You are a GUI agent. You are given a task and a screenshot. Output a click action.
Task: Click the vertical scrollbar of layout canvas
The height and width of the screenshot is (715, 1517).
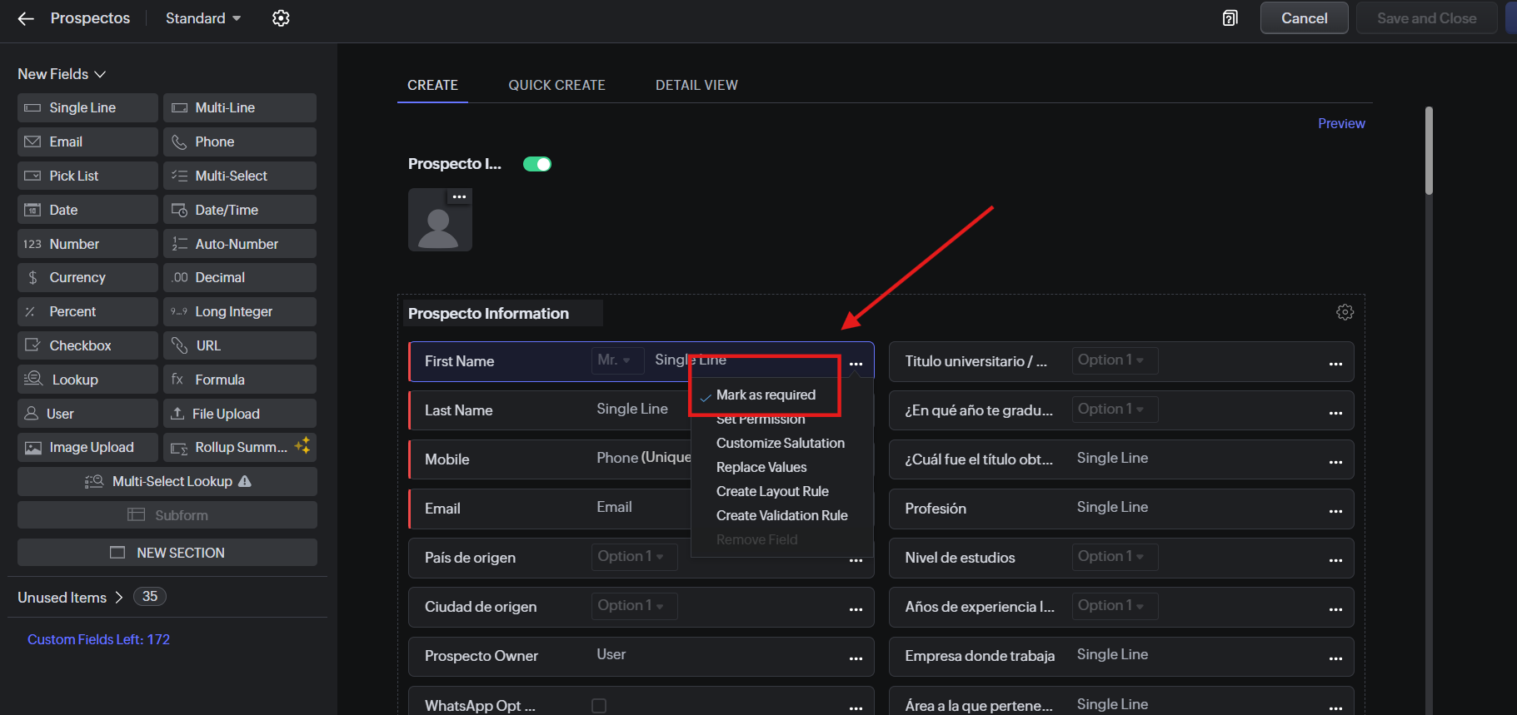tap(1429, 151)
